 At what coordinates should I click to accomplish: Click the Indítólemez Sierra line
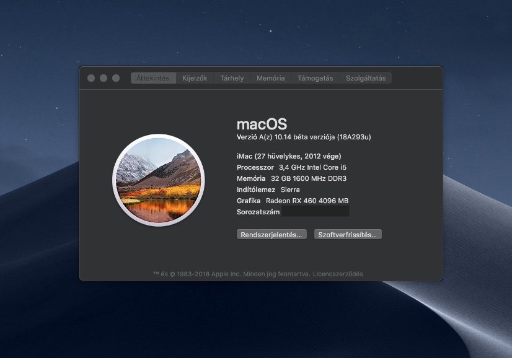pyautogui.click(x=268, y=190)
